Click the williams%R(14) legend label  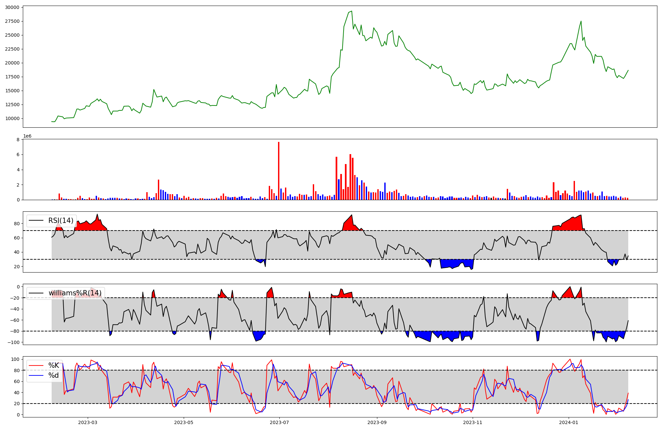[75, 293]
